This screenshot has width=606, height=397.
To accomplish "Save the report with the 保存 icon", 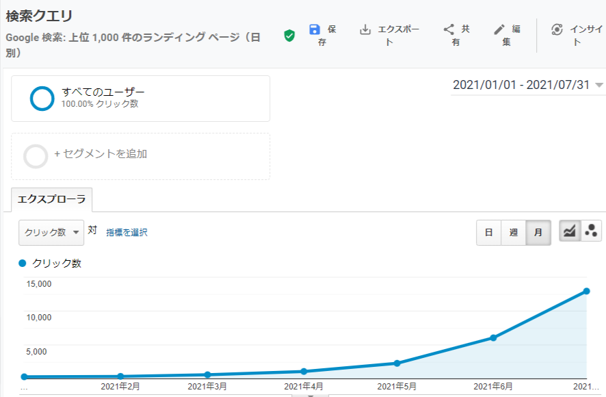I will pos(315,29).
